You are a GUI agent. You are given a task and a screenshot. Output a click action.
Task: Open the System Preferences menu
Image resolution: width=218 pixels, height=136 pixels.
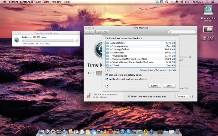pyautogui.click(x=21, y=2)
